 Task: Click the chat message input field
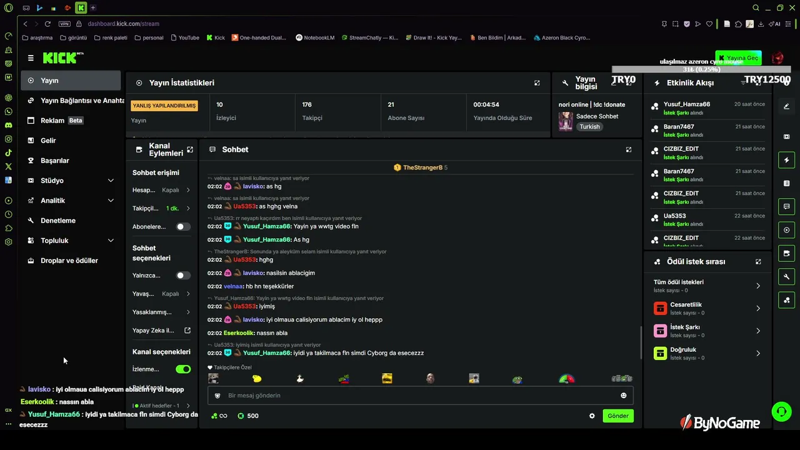pyautogui.click(x=421, y=396)
